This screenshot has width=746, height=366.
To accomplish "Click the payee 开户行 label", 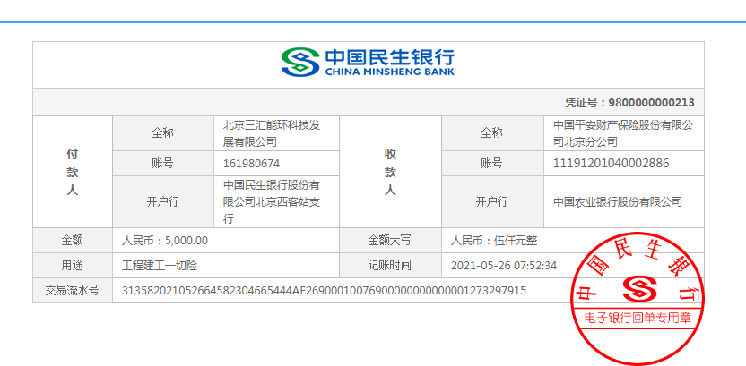I will tap(492, 202).
